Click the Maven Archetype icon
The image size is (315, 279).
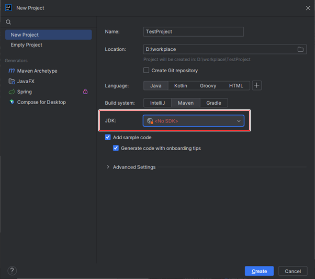click(x=12, y=71)
